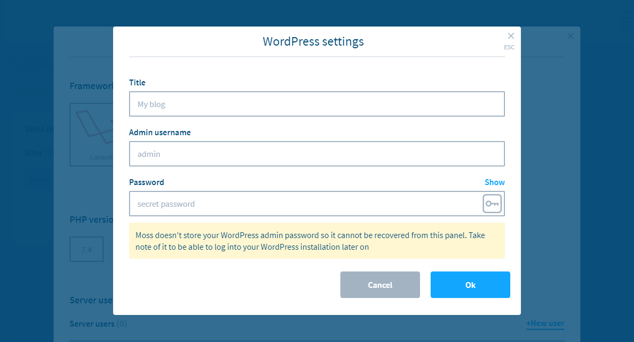Choose PHP version 7.4
Image resolution: width=634 pixels, height=342 pixels.
87,249
